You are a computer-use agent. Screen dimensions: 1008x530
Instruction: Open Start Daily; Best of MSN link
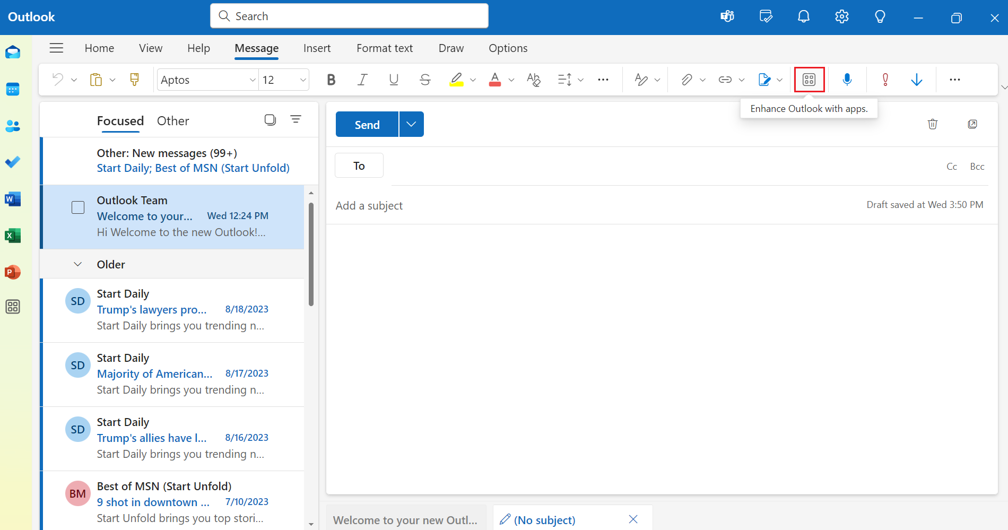coord(193,168)
